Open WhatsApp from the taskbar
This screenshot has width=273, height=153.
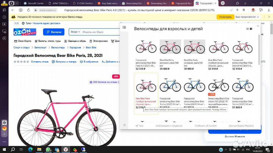coord(48,150)
